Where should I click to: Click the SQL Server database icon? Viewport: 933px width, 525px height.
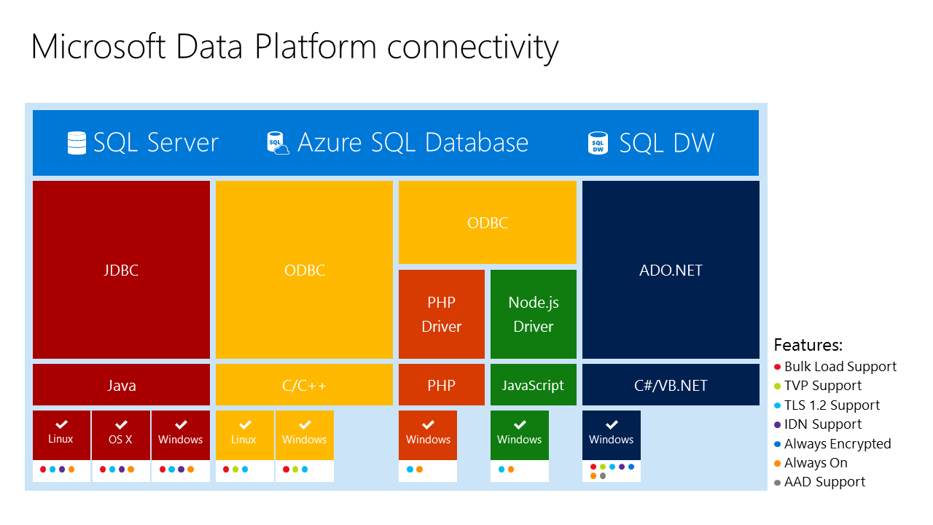point(77,143)
